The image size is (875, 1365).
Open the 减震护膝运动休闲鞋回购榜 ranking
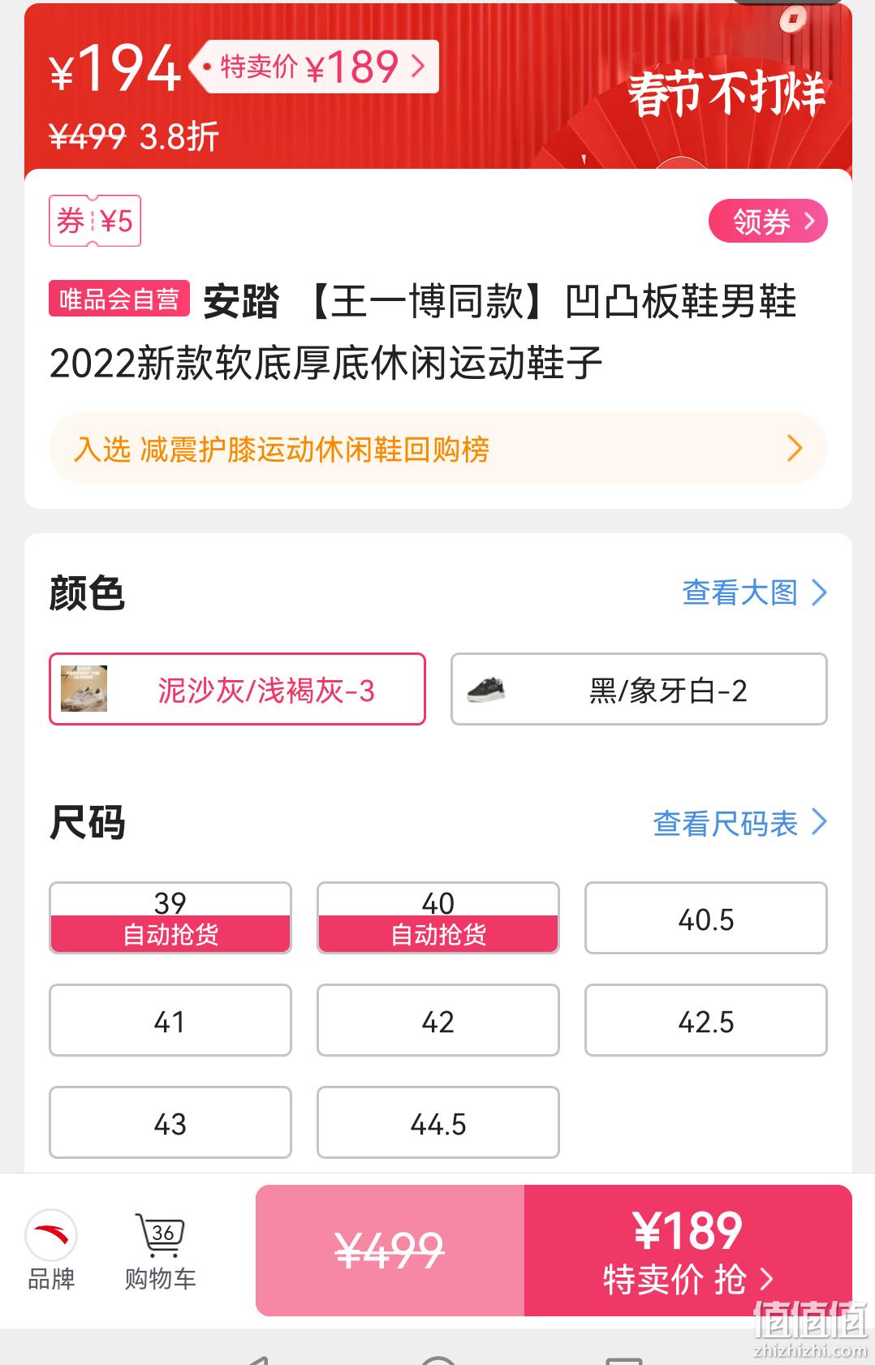[438, 448]
